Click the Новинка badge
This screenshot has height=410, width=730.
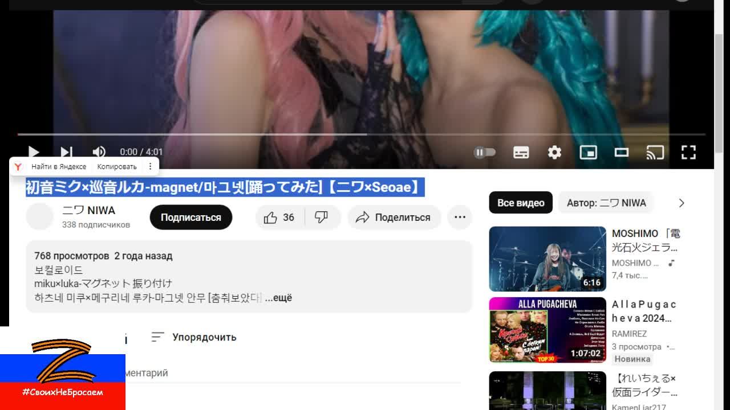pos(632,359)
